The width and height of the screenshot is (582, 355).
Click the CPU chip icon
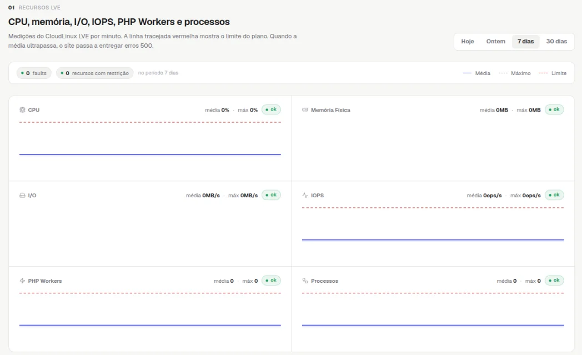pyautogui.click(x=22, y=110)
